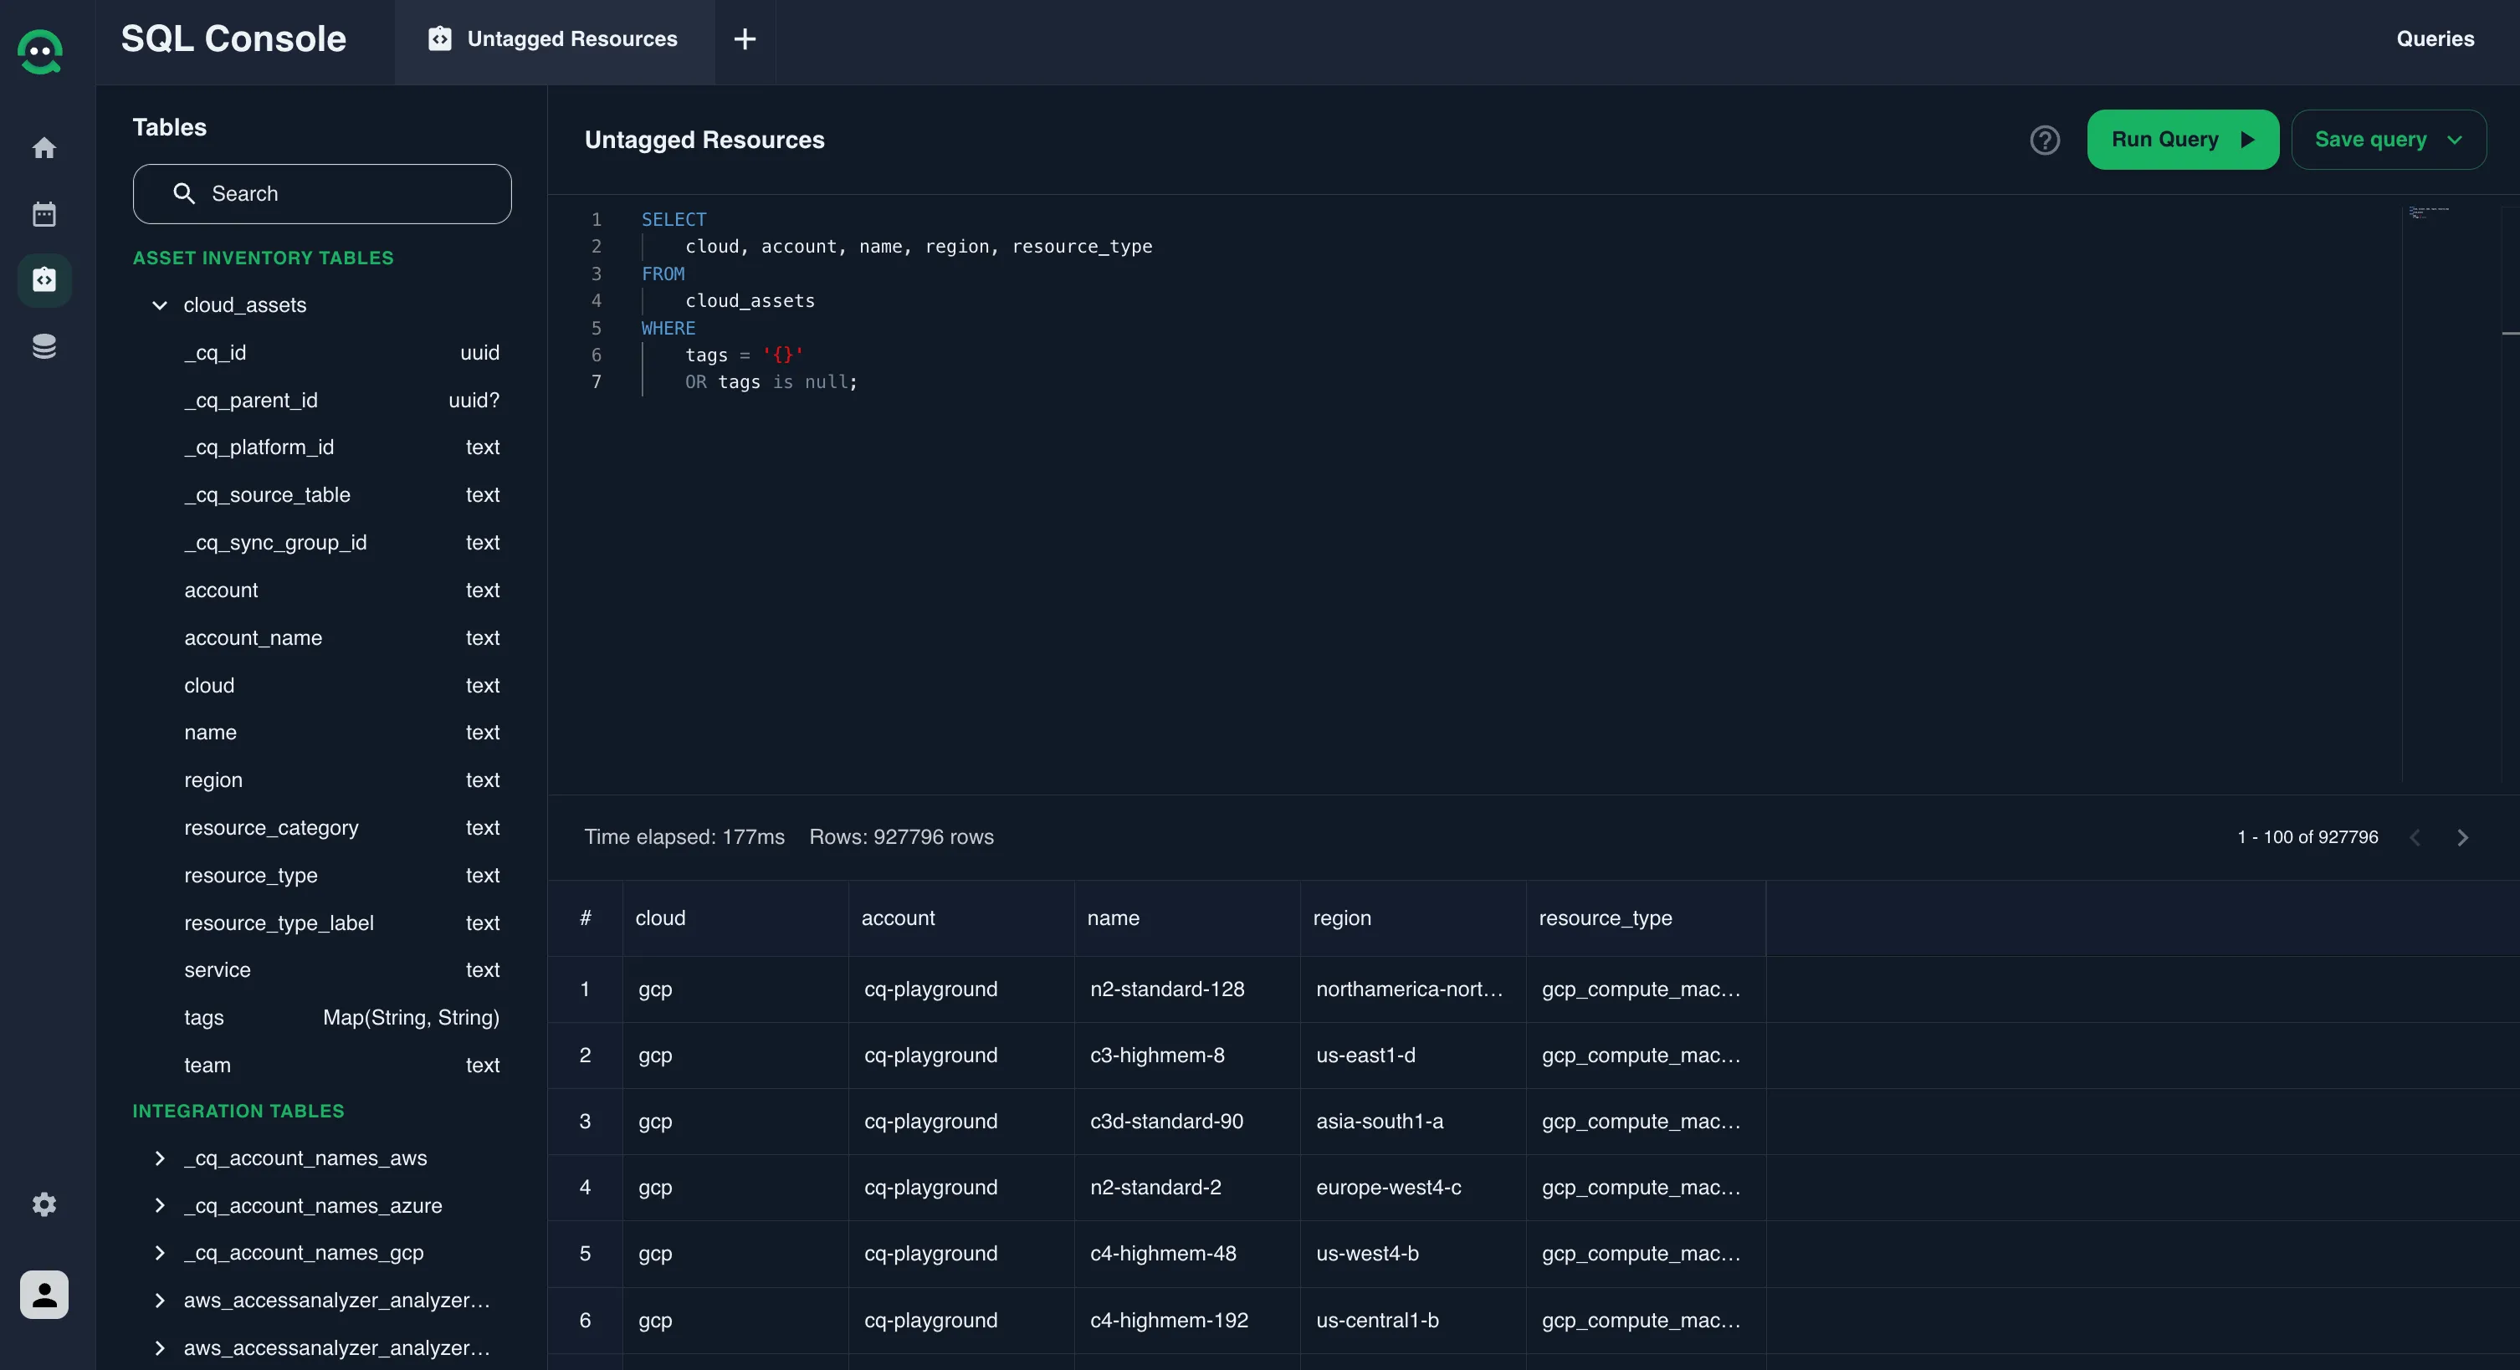Go to previous results page arrow
The width and height of the screenshot is (2520, 1370).
click(x=2415, y=837)
